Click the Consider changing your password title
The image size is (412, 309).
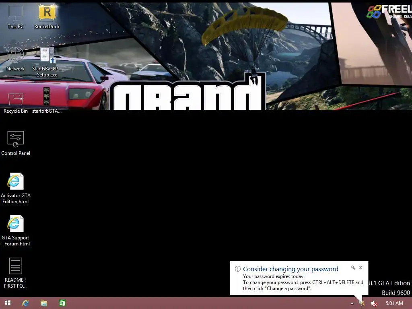290,269
